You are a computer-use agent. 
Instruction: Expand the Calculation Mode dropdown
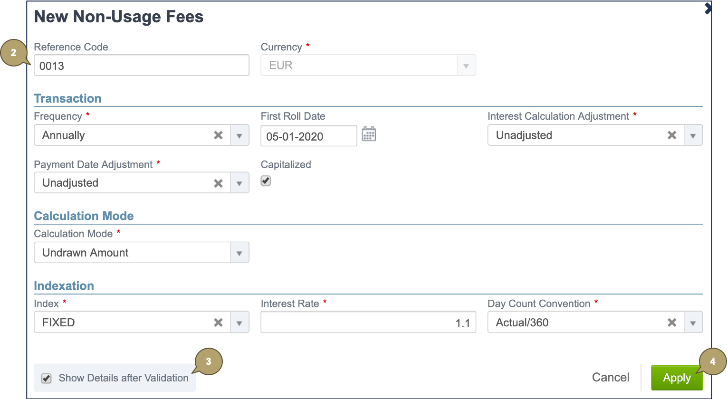[x=239, y=252]
